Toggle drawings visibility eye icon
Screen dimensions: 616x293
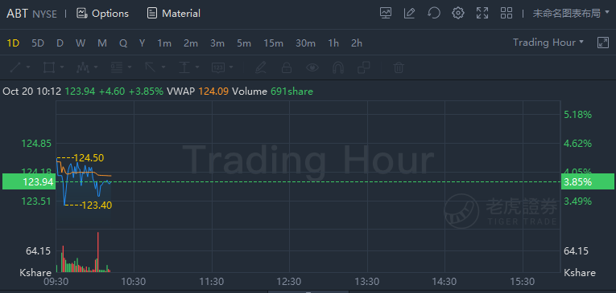[312, 67]
